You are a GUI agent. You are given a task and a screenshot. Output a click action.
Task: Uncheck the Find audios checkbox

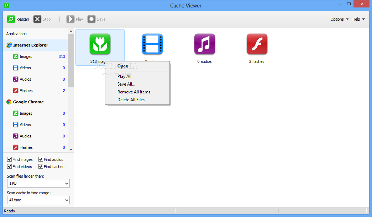41,159
